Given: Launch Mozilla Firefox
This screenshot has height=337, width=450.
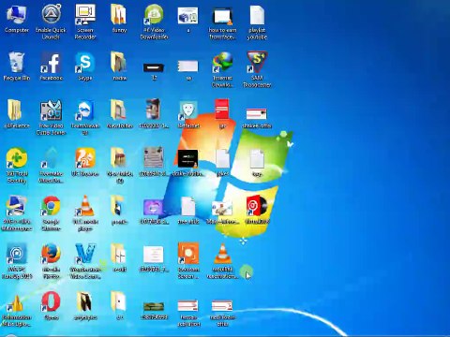Looking at the screenshot, I should click(x=51, y=261).
